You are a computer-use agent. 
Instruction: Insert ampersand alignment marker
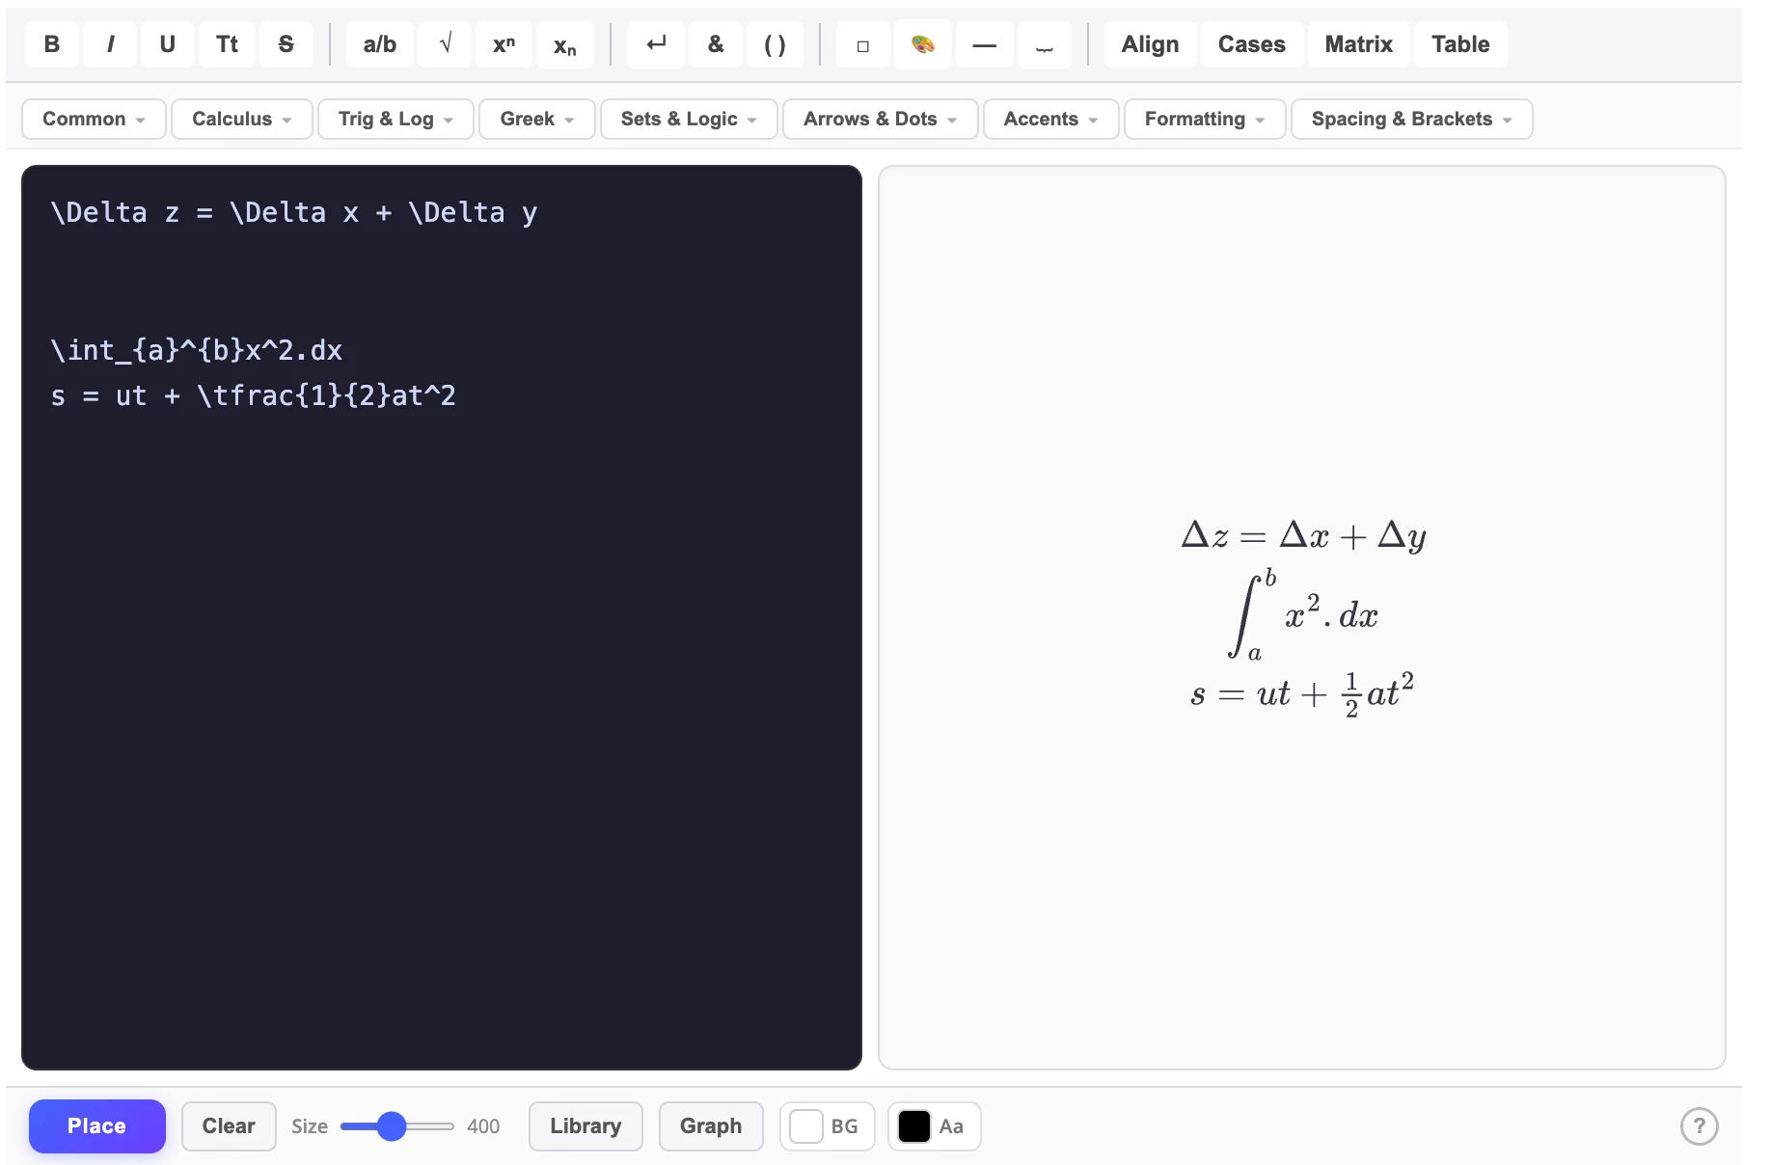(x=716, y=44)
